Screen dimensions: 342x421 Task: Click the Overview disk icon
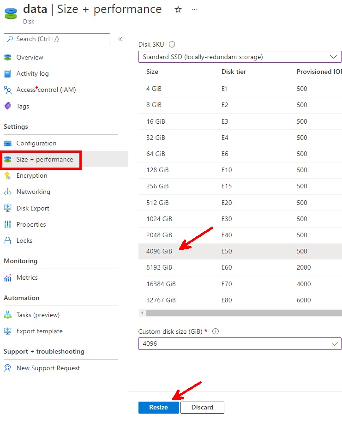click(x=8, y=57)
